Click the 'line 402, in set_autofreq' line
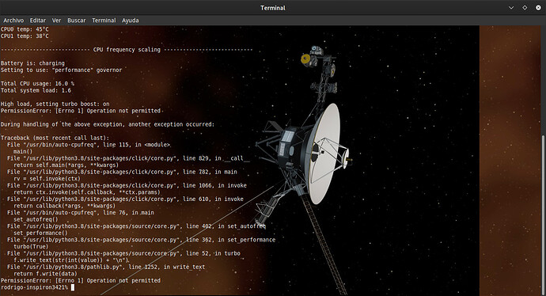Image resolution: width=546 pixels, height=296 pixels. click(136, 226)
